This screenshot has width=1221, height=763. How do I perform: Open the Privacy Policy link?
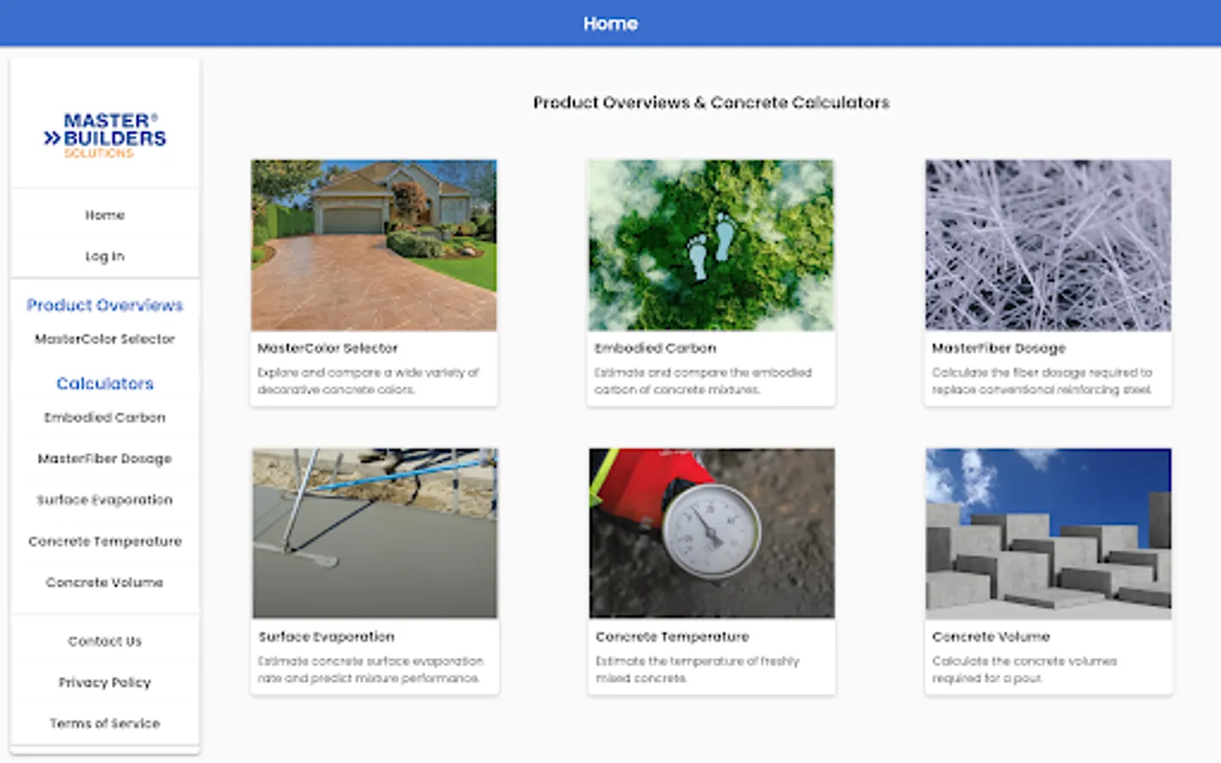click(105, 682)
